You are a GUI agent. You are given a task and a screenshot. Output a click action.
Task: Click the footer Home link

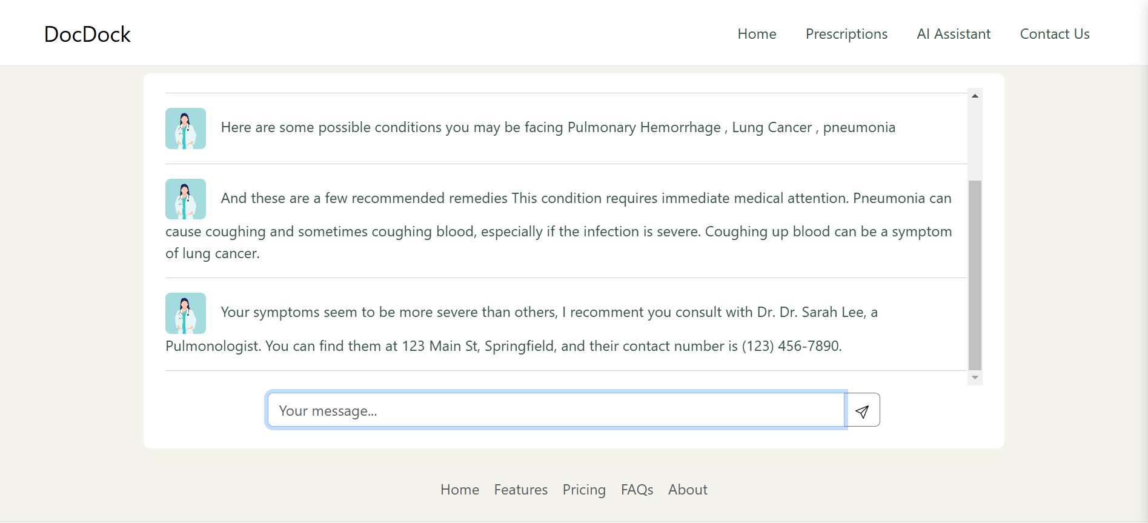coord(459,490)
